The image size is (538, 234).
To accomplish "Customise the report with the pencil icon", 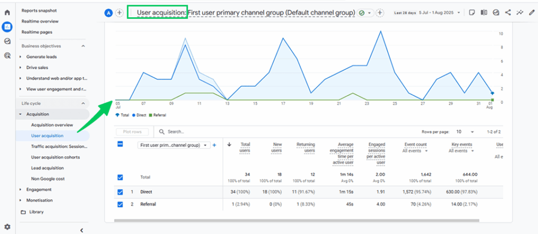I will tap(532, 13).
